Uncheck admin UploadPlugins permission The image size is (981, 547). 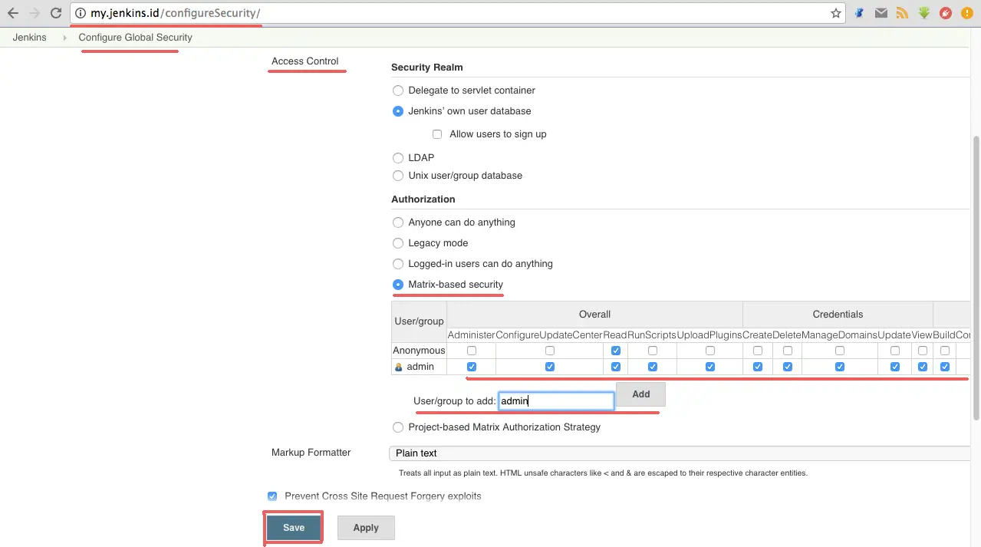pyautogui.click(x=710, y=367)
